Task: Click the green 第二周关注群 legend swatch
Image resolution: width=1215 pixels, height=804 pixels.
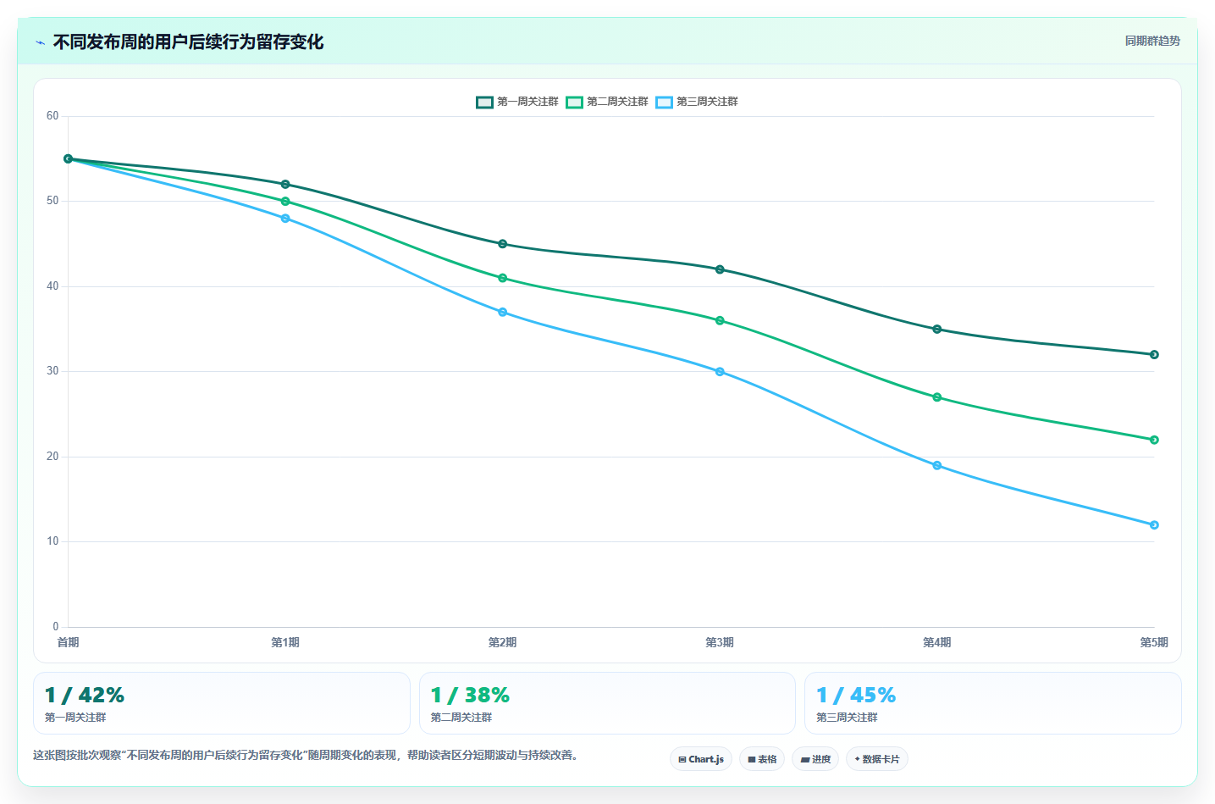Action: coord(574,102)
